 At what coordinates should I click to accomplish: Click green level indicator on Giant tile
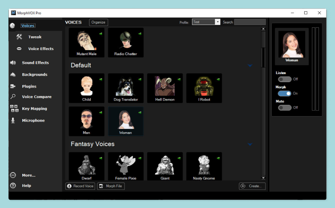(x=179, y=158)
